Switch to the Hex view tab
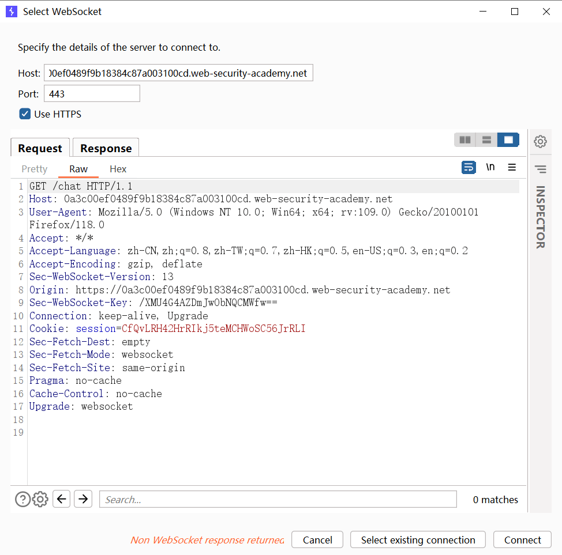Viewport: 562px width, 555px height. (118, 169)
